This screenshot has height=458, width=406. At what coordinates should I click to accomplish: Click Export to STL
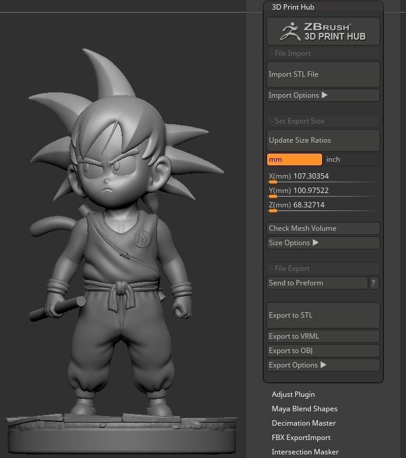pos(323,315)
